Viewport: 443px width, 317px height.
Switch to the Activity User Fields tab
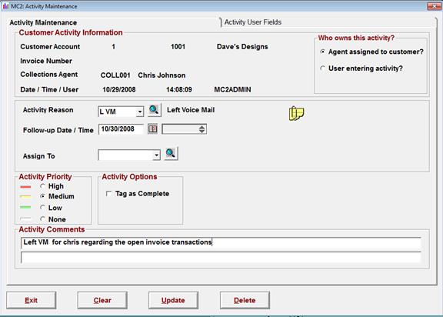253,22
